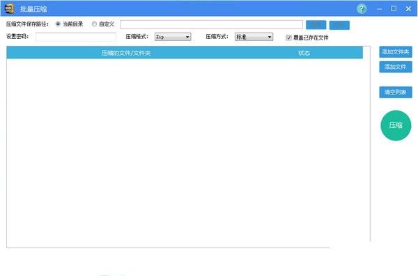The image size is (418, 276).
Task: Toggle the 覆盖已存在文件 checkbox
Action: tap(288, 38)
